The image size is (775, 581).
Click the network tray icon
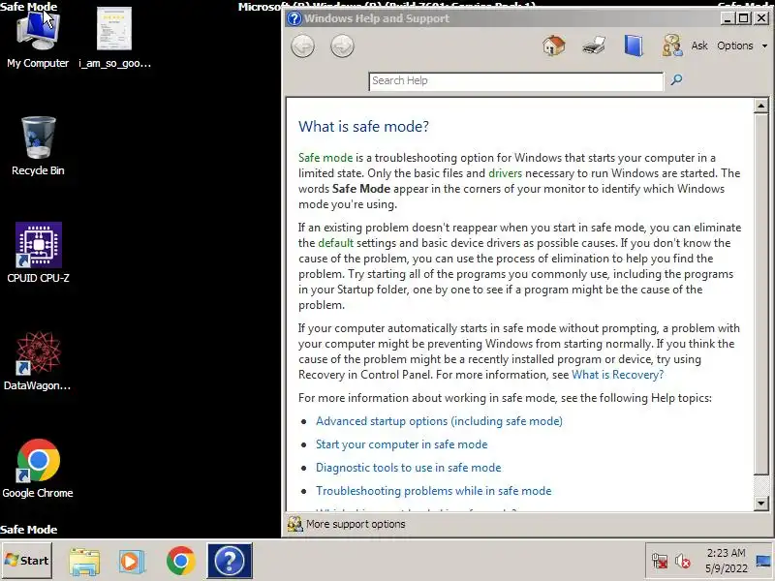point(660,561)
